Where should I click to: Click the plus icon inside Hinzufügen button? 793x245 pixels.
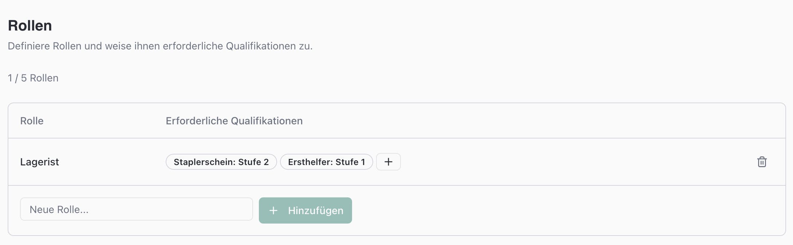tap(273, 210)
